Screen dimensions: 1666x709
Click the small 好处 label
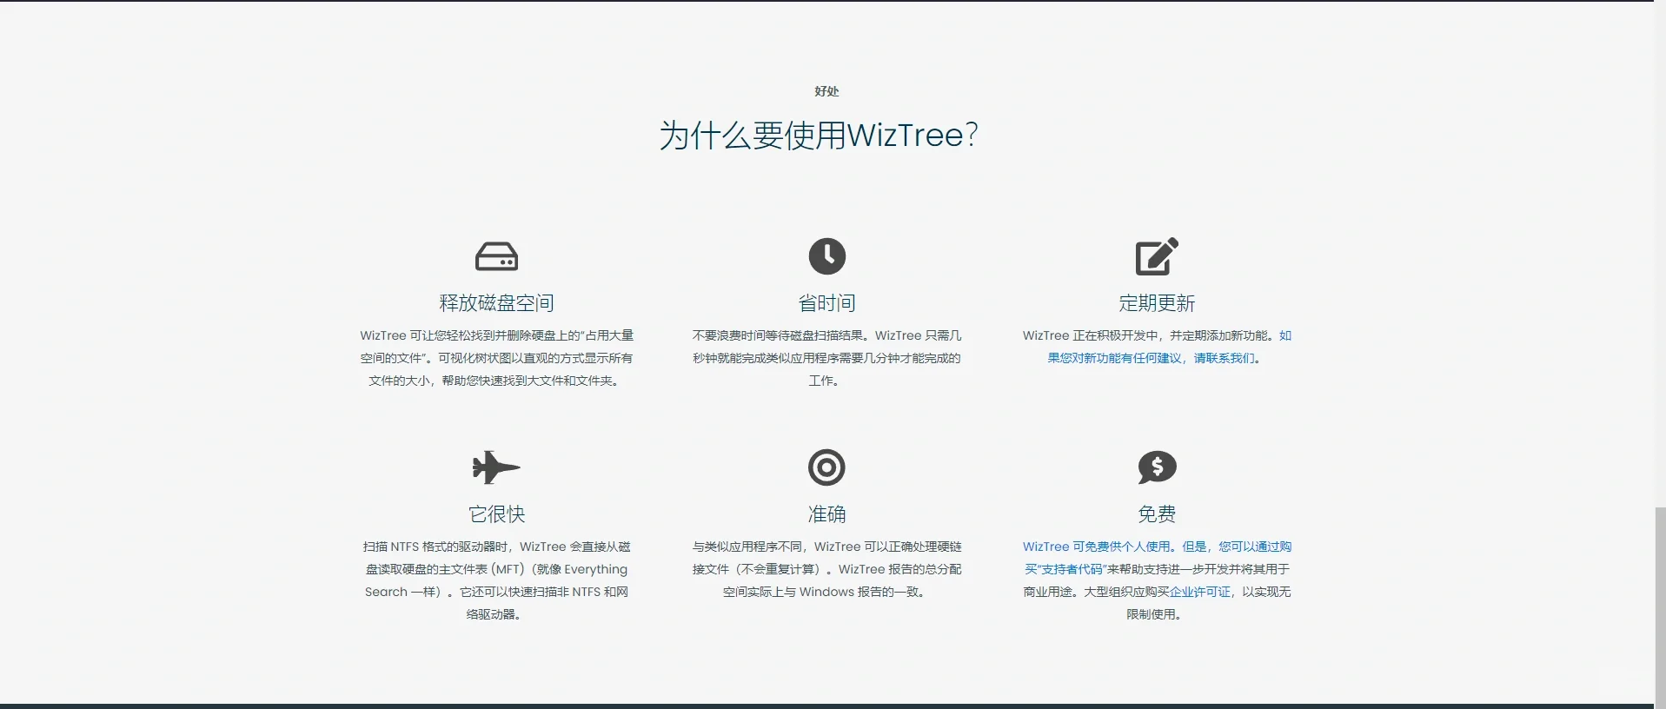(826, 91)
